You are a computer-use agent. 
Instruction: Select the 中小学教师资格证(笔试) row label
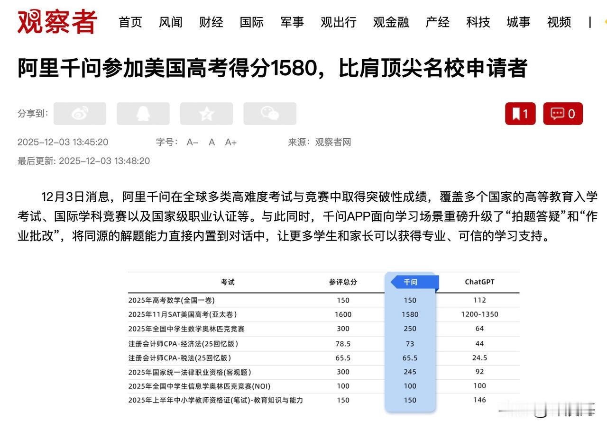tap(215, 400)
